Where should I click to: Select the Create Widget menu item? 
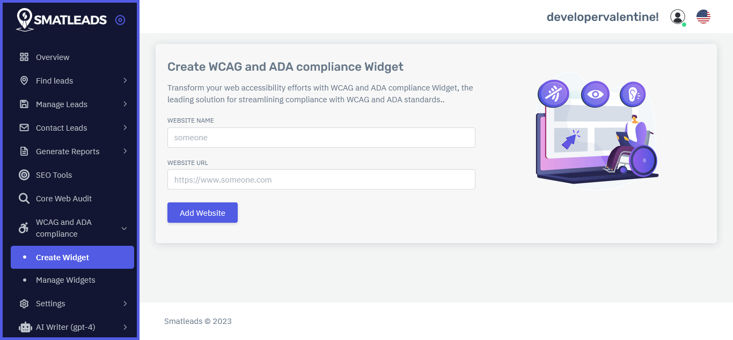pyautogui.click(x=72, y=258)
